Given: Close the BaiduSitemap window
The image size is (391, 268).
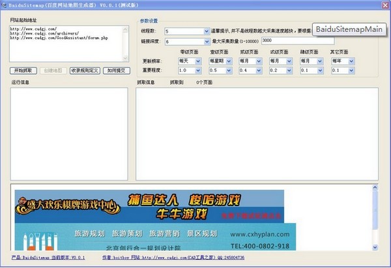Looking at the screenshot, I should point(385,5).
